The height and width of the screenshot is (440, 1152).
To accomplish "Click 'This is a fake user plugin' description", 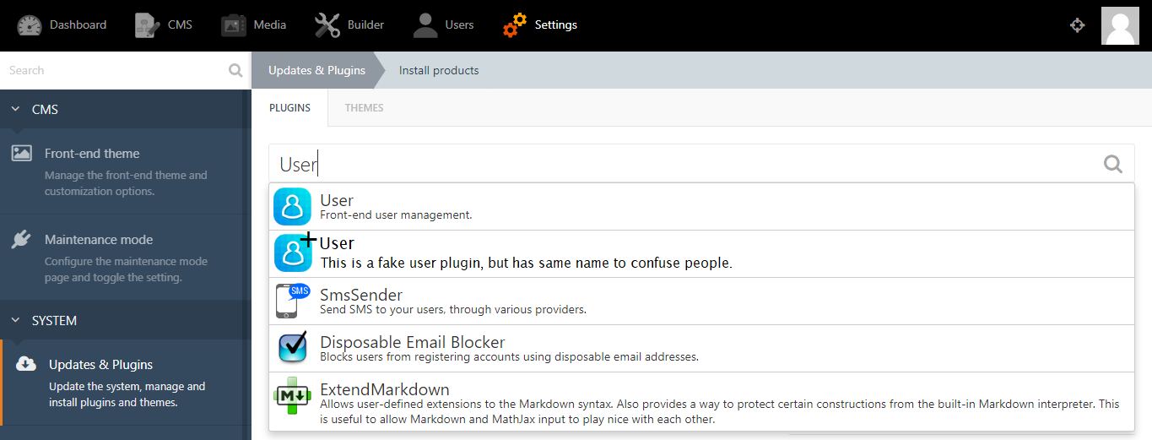I will click(x=526, y=263).
